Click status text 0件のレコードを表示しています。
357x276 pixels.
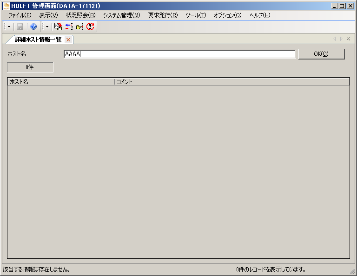271,269
